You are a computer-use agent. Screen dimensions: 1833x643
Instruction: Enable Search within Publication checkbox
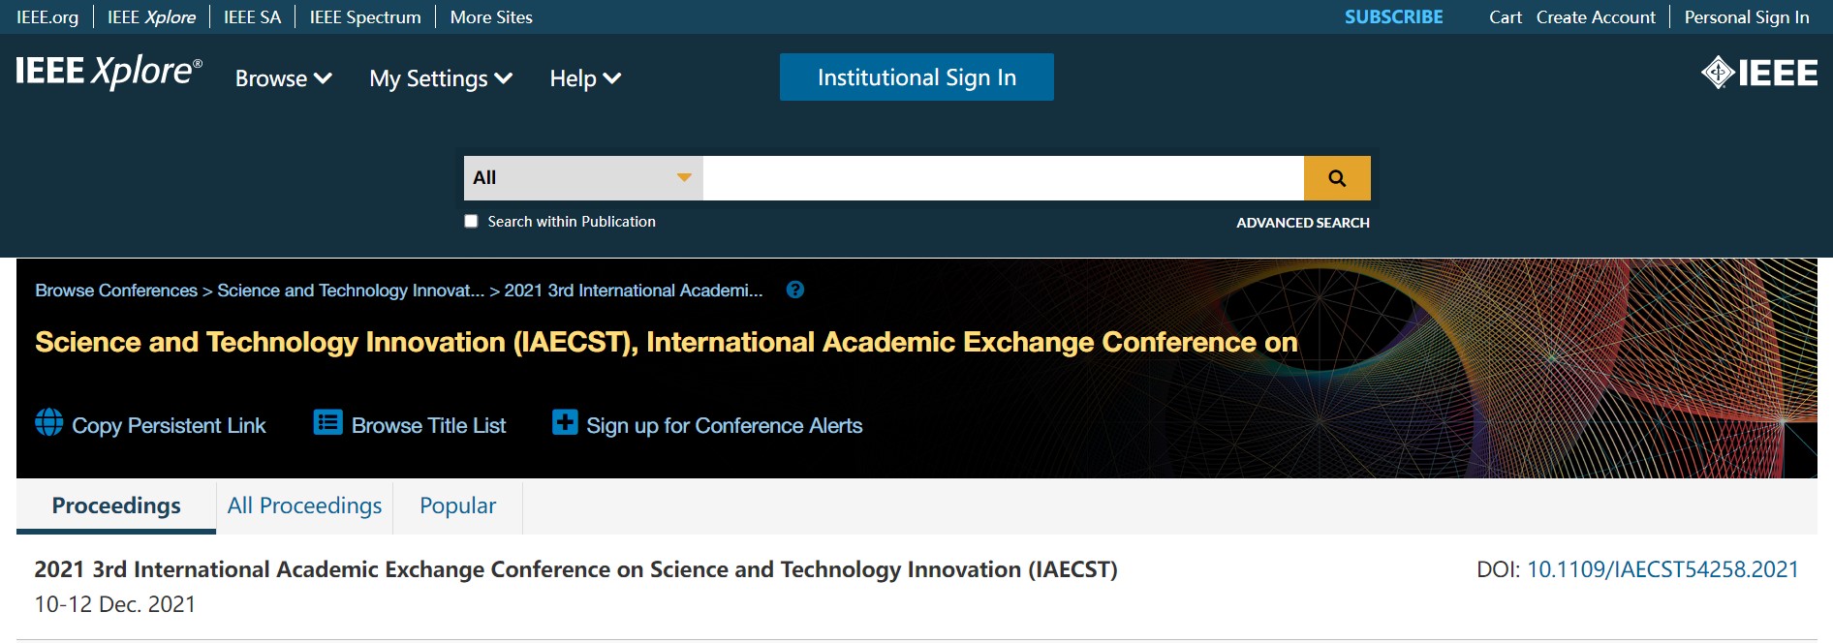pyautogui.click(x=471, y=221)
